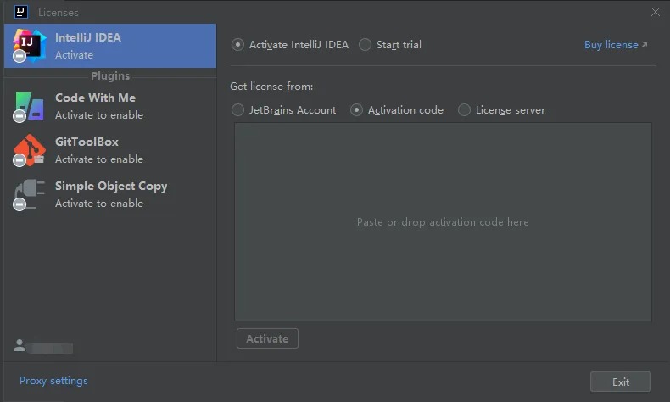Viewport: 670px width, 402px height.
Task: Select JetBrains Account as license source
Action: (x=238, y=110)
